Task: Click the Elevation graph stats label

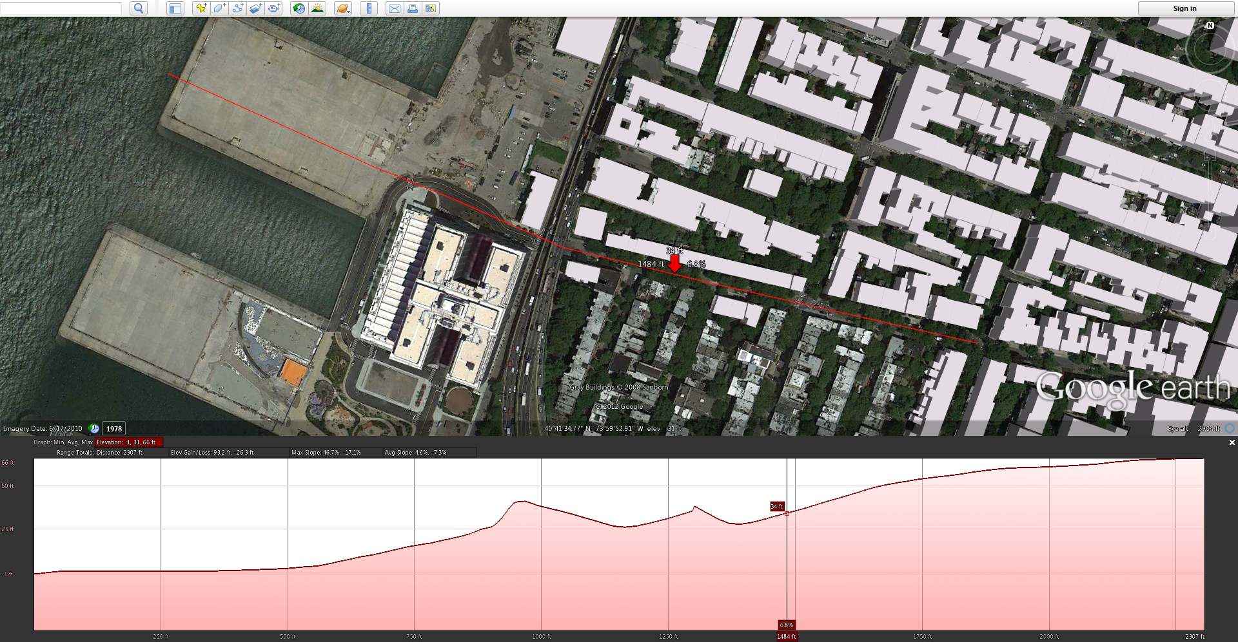Action: pos(128,442)
